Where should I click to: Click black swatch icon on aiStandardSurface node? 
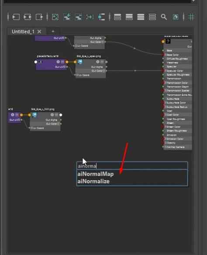[168, 41]
